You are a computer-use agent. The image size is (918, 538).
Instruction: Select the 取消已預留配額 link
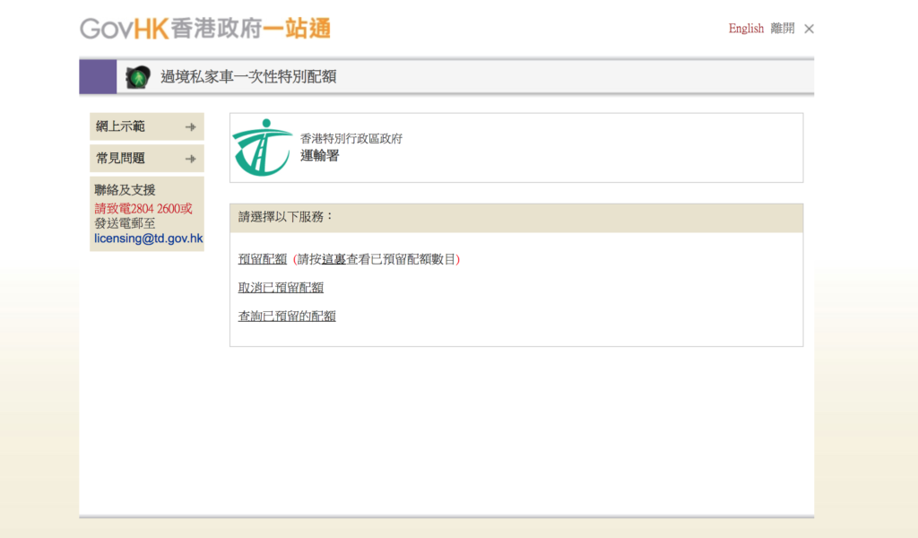pyautogui.click(x=281, y=288)
